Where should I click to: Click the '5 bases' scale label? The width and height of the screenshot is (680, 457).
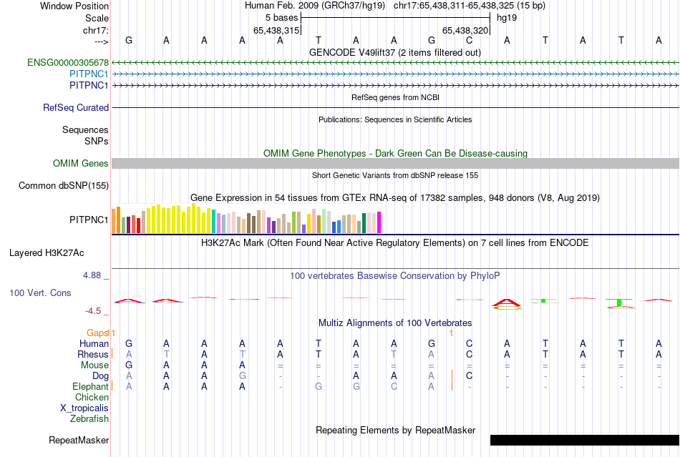coord(282,18)
